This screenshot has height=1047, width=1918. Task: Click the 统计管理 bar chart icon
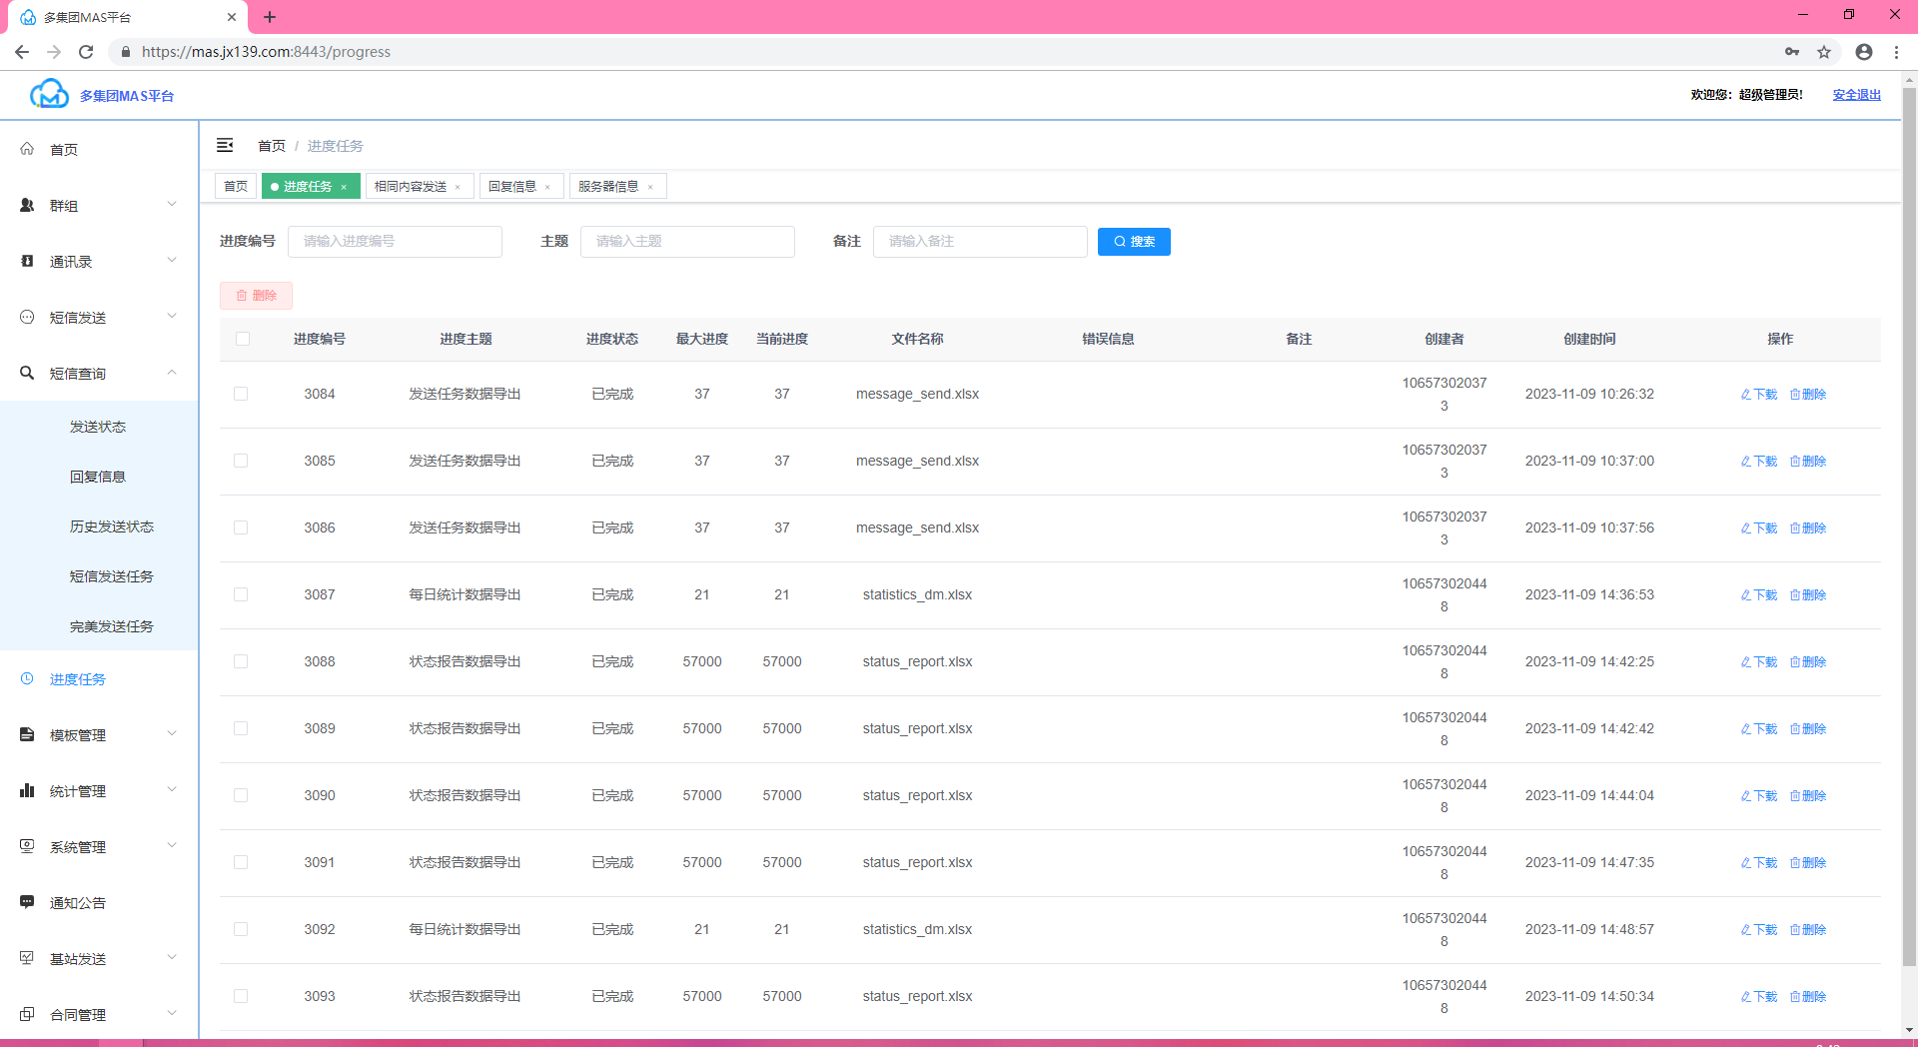point(27,790)
